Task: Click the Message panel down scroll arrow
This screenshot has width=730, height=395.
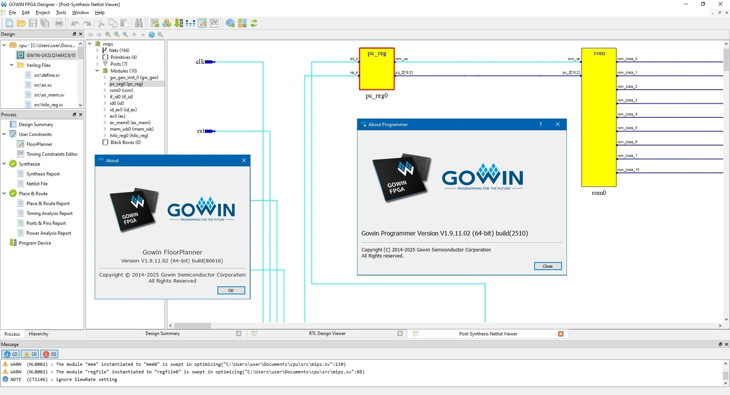Action: tap(726, 383)
